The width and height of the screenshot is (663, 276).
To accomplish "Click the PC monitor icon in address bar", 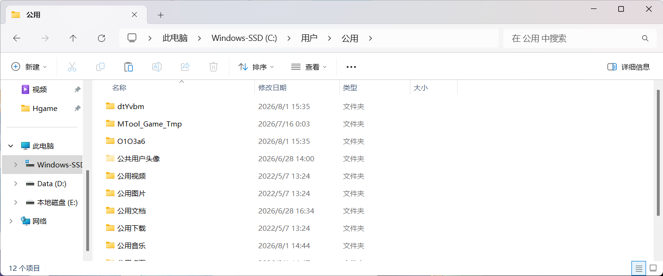I will [x=132, y=38].
